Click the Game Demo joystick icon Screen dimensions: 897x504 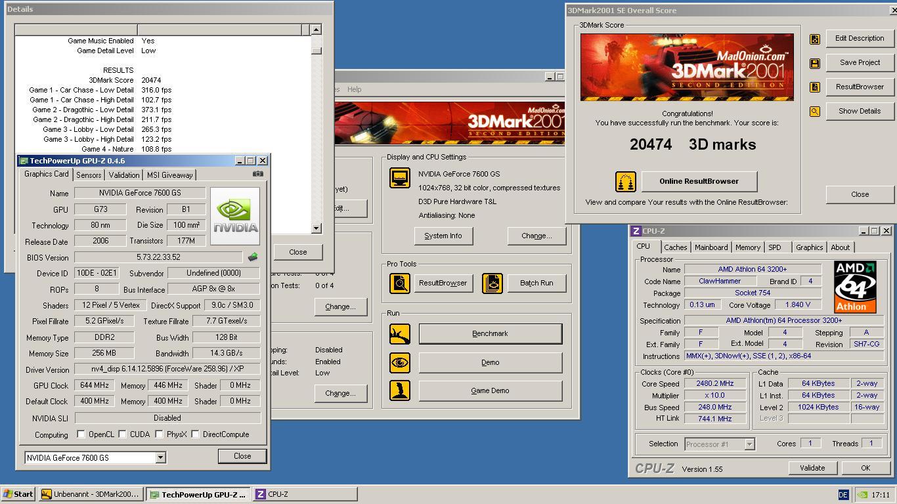click(400, 390)
